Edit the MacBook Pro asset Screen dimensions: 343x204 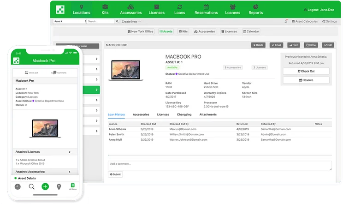pos(328,45)
